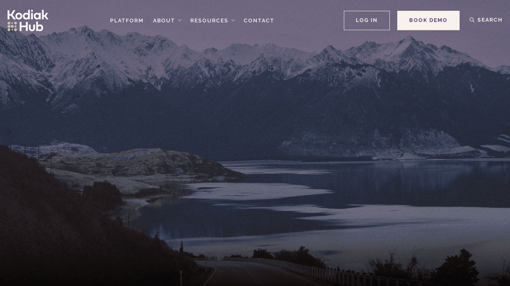Expand the chevron beside Resources

(233, 21)
